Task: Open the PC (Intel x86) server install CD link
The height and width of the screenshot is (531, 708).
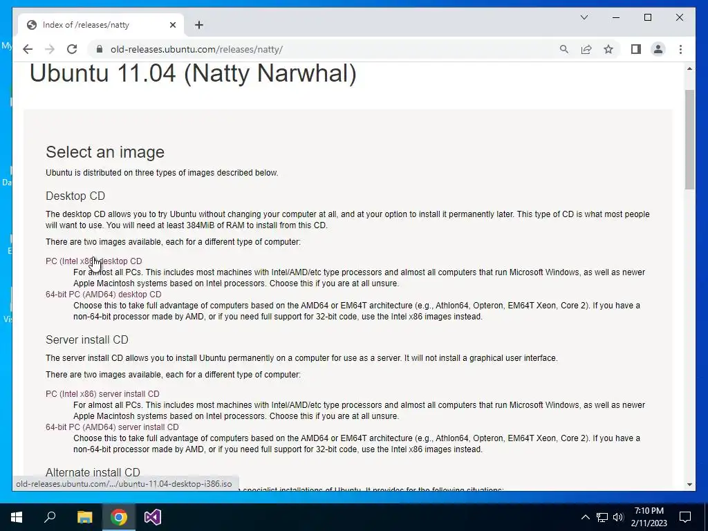Action: [x=102, y=393]
